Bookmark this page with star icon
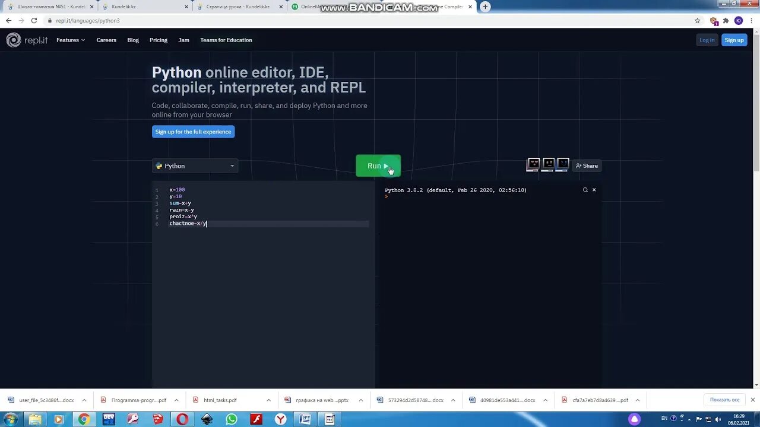760x427 pixels. [697, 20]
